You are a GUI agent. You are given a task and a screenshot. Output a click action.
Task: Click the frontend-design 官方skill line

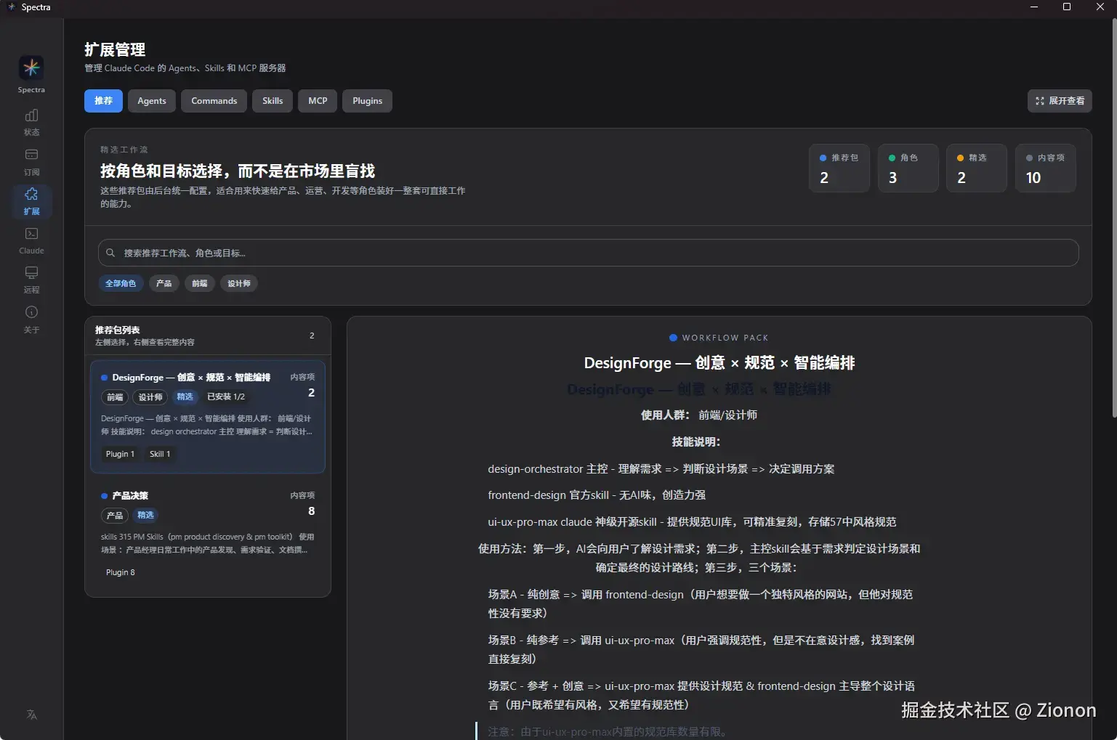[x=597, y=495]
